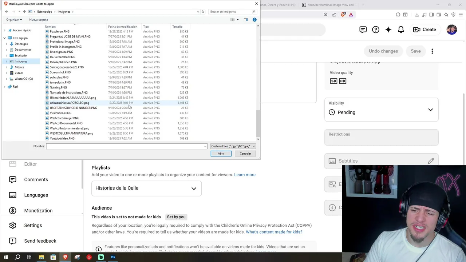Click the Buscar en Imágenes search box
Image resolution: width=466 pixels, height=262 pixels.
tap(232, 12)
